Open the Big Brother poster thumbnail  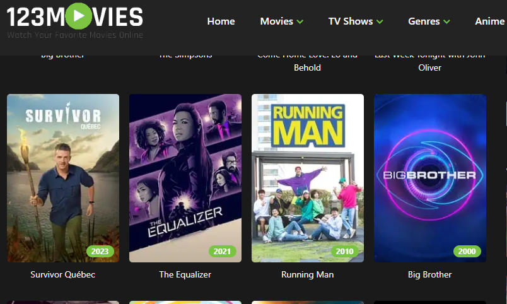[430, 178]
